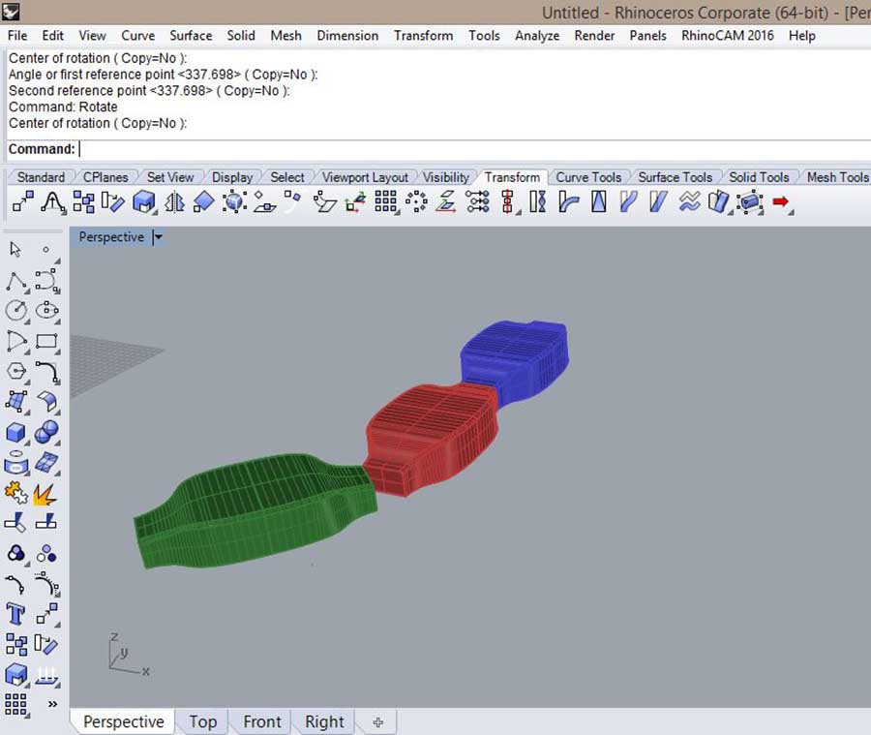Open the Help menu
The width and height of the screenshot is (871, 735).
[x=801, y=36]
